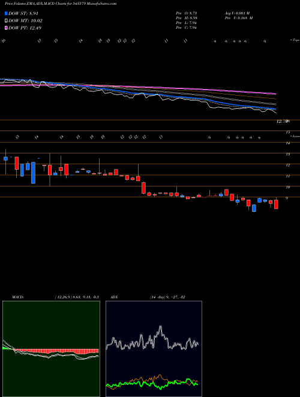
Task: Select the 'DOW MT: 10.02' legend text
Action: point(26,21)
